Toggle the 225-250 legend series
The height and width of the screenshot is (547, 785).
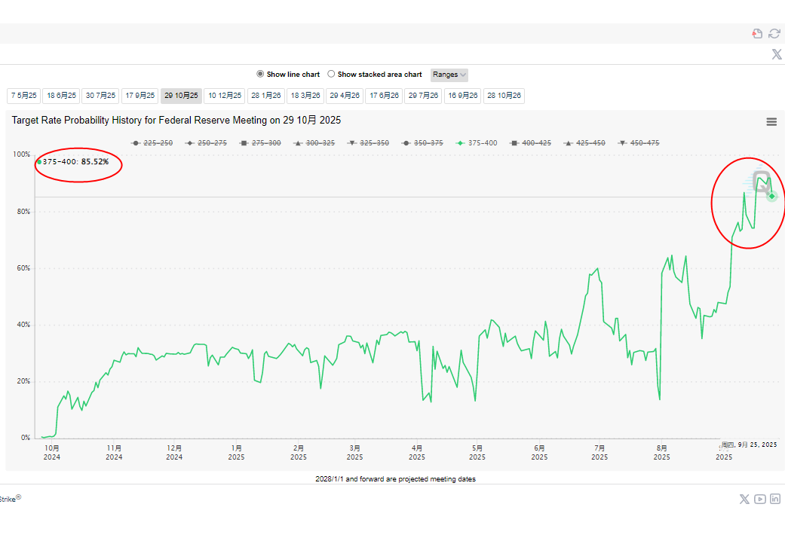(152, 143)
